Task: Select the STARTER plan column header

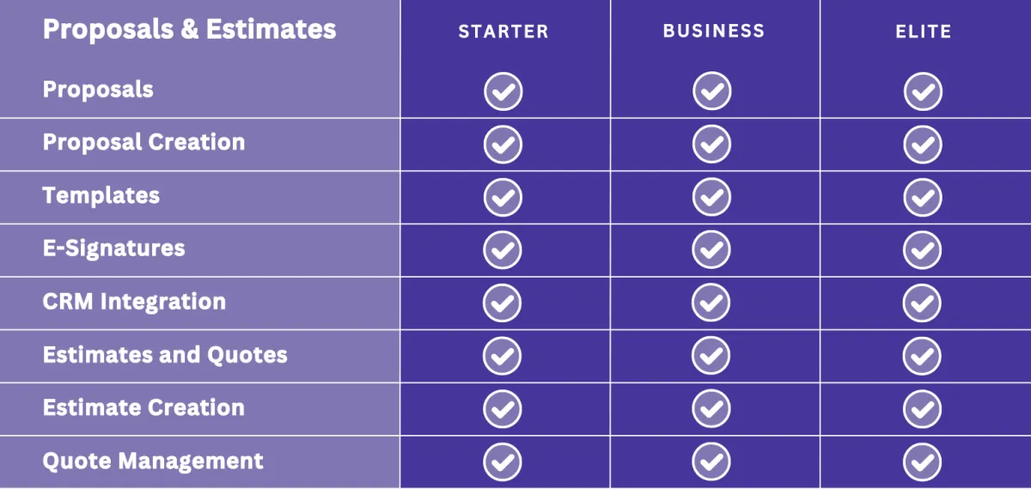Action: click(x=503, y=32)
